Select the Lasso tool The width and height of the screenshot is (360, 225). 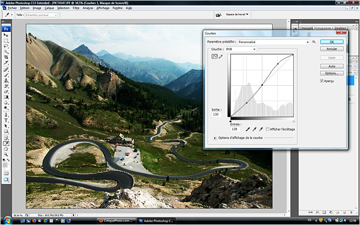6,46
